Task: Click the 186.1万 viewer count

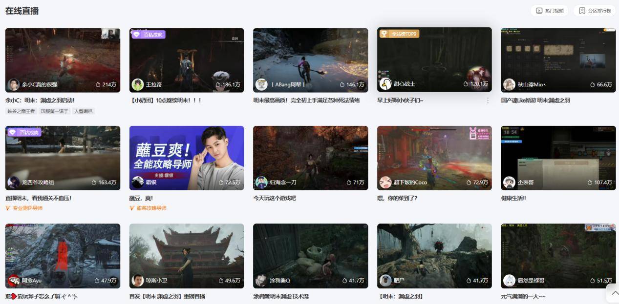Action: tap(228, 84)
